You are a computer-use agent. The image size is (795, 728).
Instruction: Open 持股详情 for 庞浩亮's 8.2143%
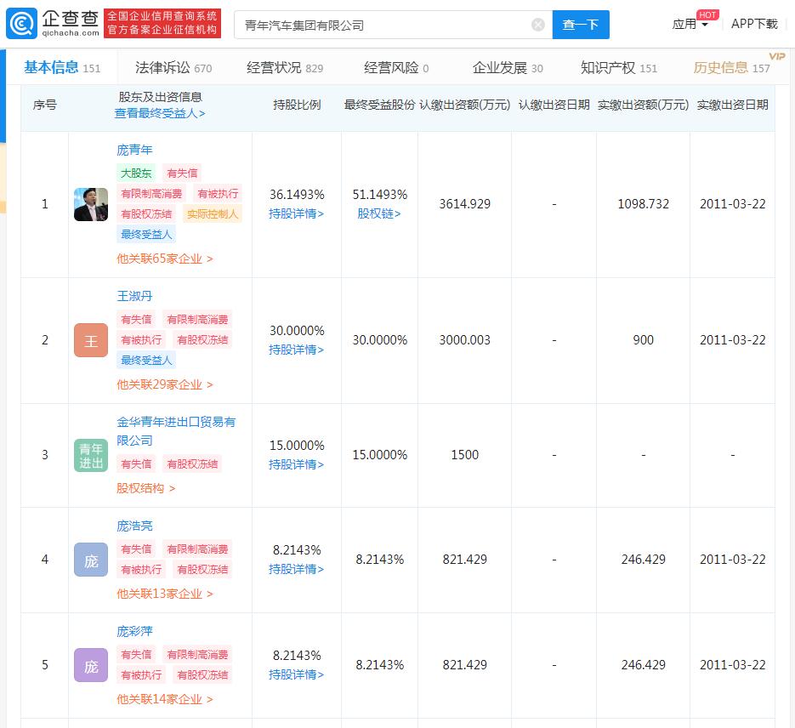click(x=296, y=569)
